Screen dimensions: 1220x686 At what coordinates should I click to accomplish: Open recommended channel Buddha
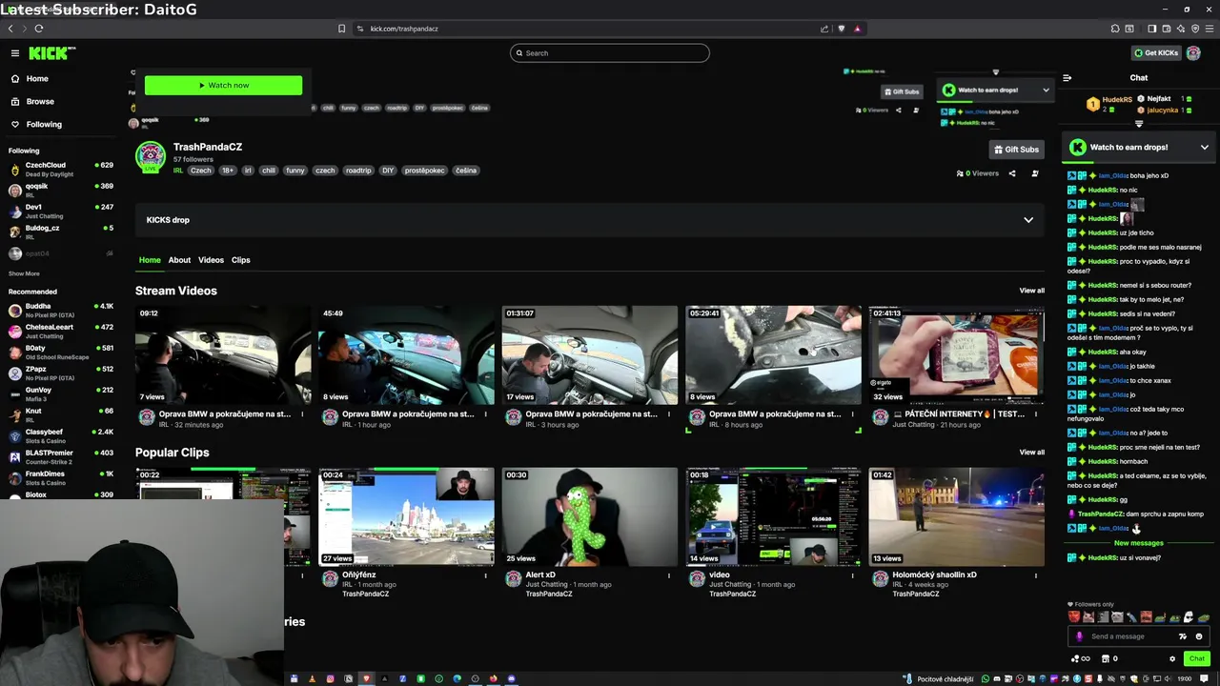(x=60, y=310)
